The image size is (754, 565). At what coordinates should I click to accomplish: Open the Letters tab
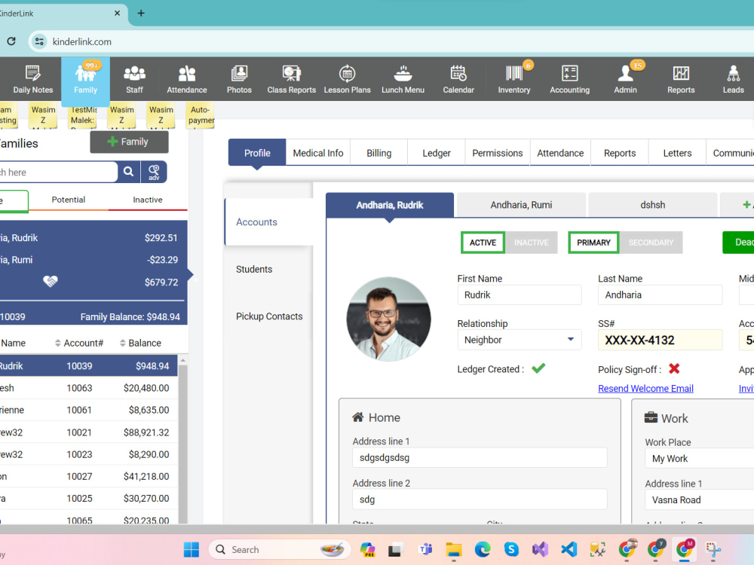point(677,153)
